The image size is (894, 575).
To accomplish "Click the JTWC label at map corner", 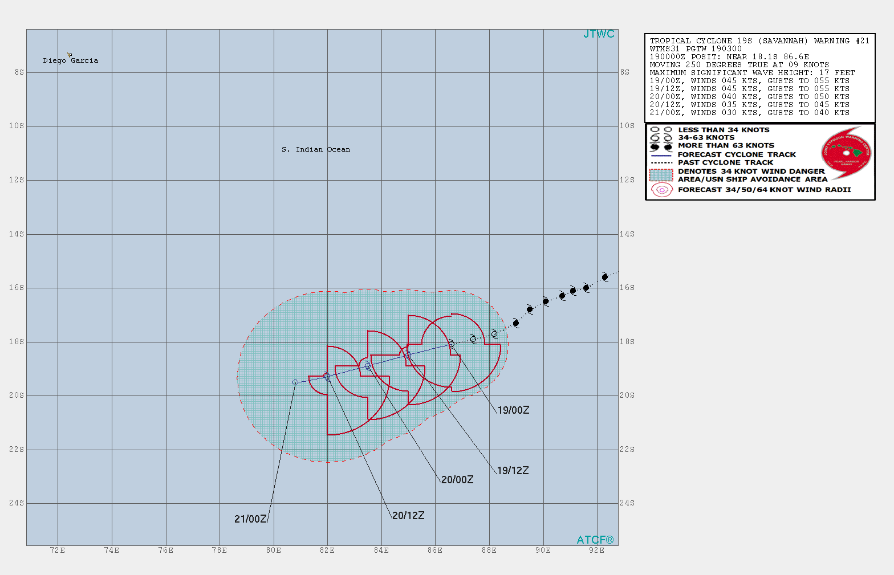I will [599, 34].
